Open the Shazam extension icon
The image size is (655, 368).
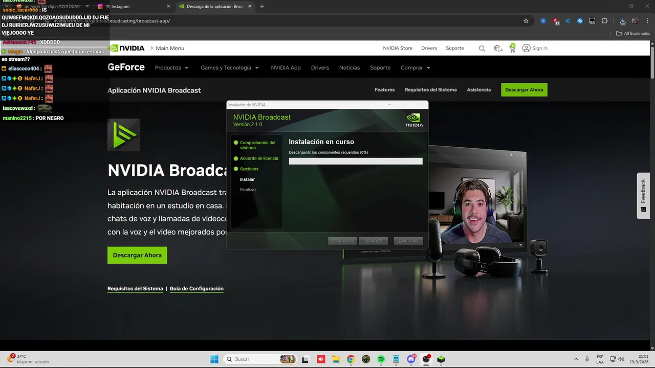click(580, 21)
